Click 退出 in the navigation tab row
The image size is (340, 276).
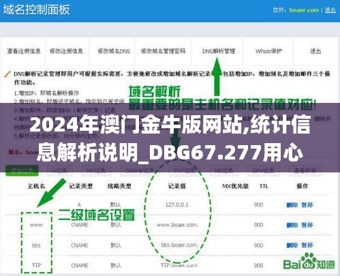pyautogui.click(x=315, y=51)
